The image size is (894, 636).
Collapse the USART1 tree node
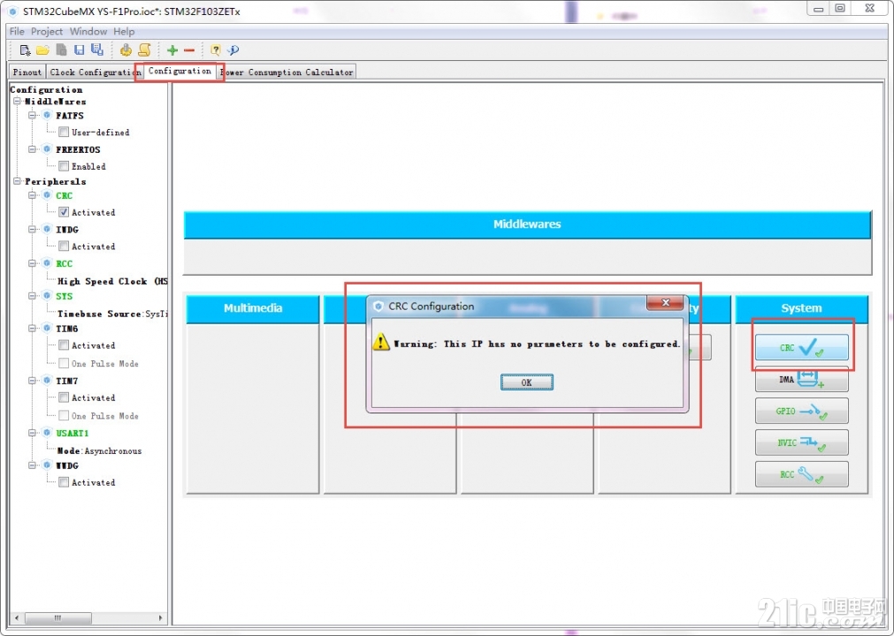pyautogui.click(x=33, y=433)
